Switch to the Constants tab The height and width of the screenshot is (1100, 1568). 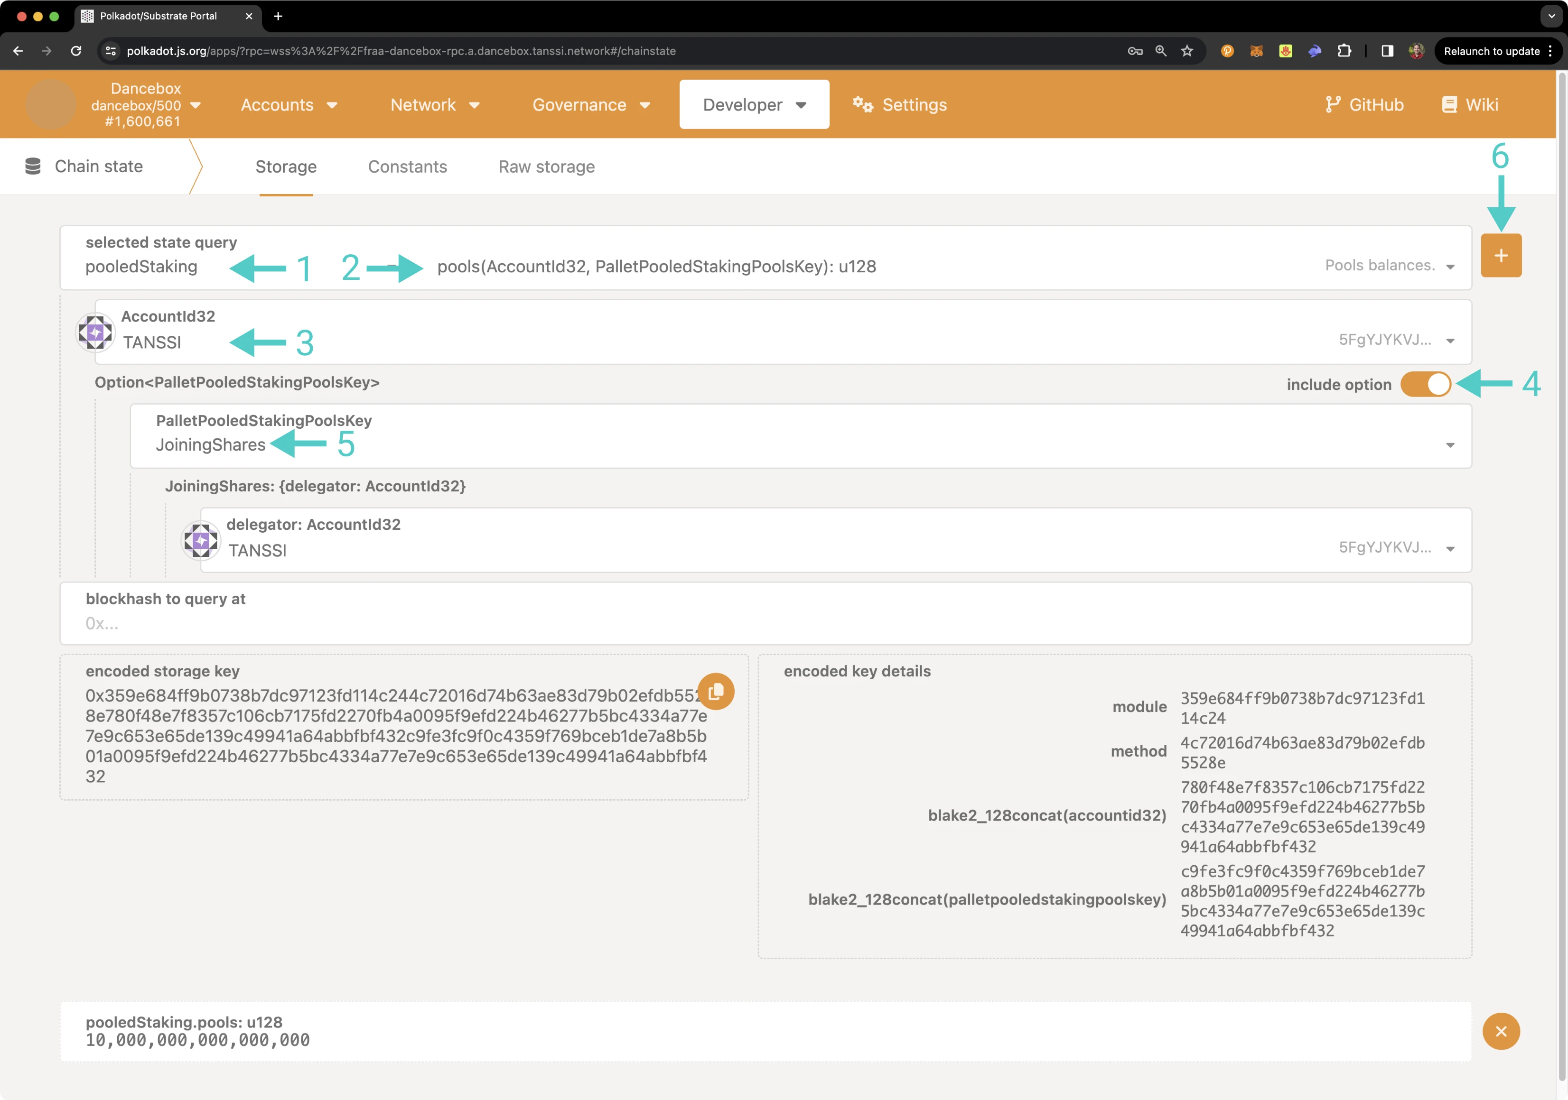pos(408,166)
